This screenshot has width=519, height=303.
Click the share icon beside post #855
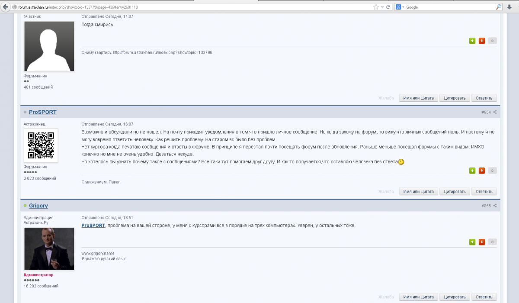pyautogui.click(x=495, y=206)
